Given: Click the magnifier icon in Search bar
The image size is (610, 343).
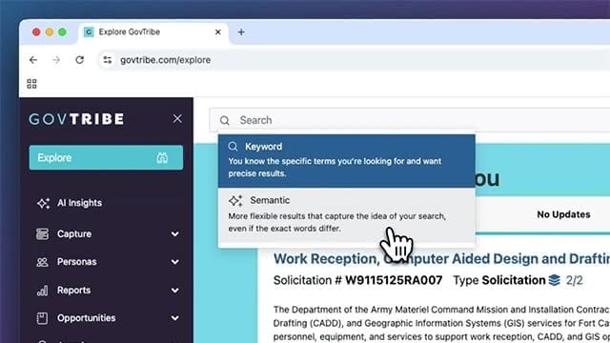Looking at the screenshot, I should 225,121.
